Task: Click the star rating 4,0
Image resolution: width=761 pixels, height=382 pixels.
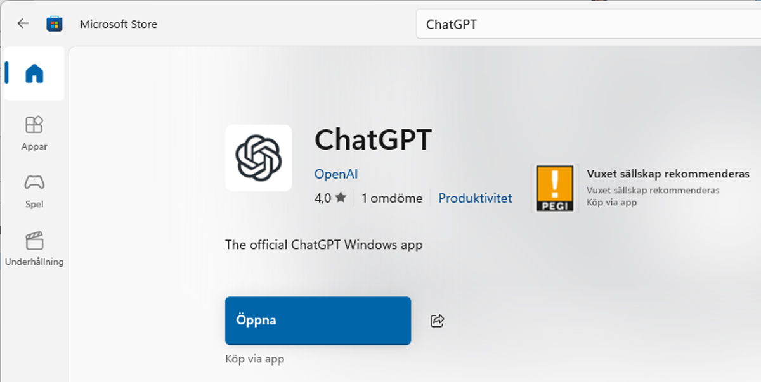Action: 330,198
